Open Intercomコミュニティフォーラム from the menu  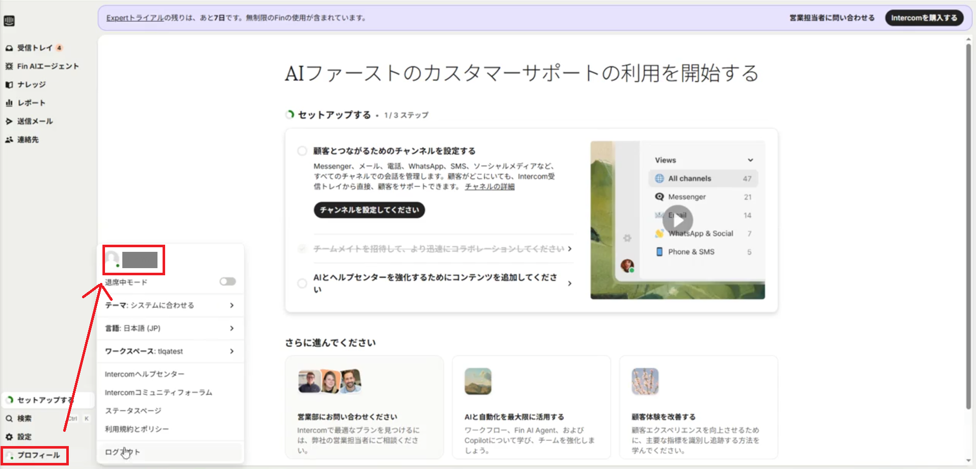[x=159, y=393]
